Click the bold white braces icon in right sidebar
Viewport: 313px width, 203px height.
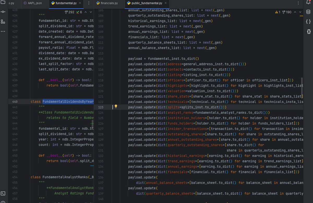[x=309, y=31]
